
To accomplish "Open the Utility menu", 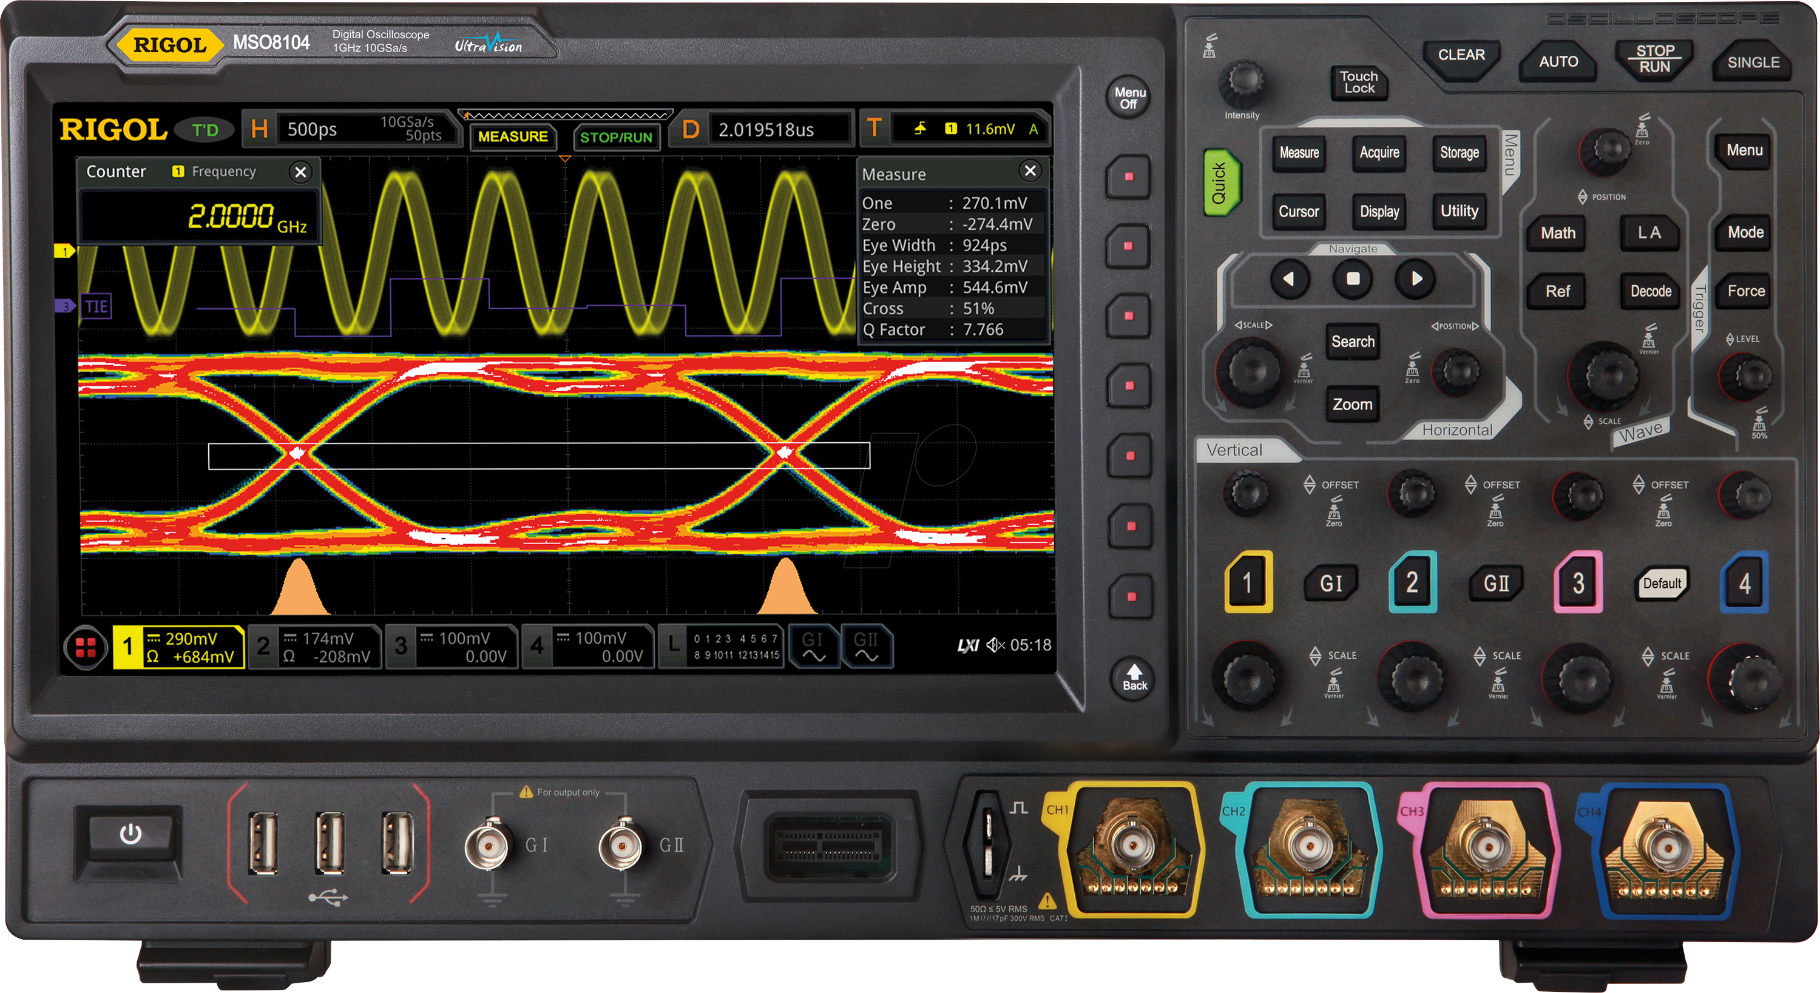I will 1459,210.
